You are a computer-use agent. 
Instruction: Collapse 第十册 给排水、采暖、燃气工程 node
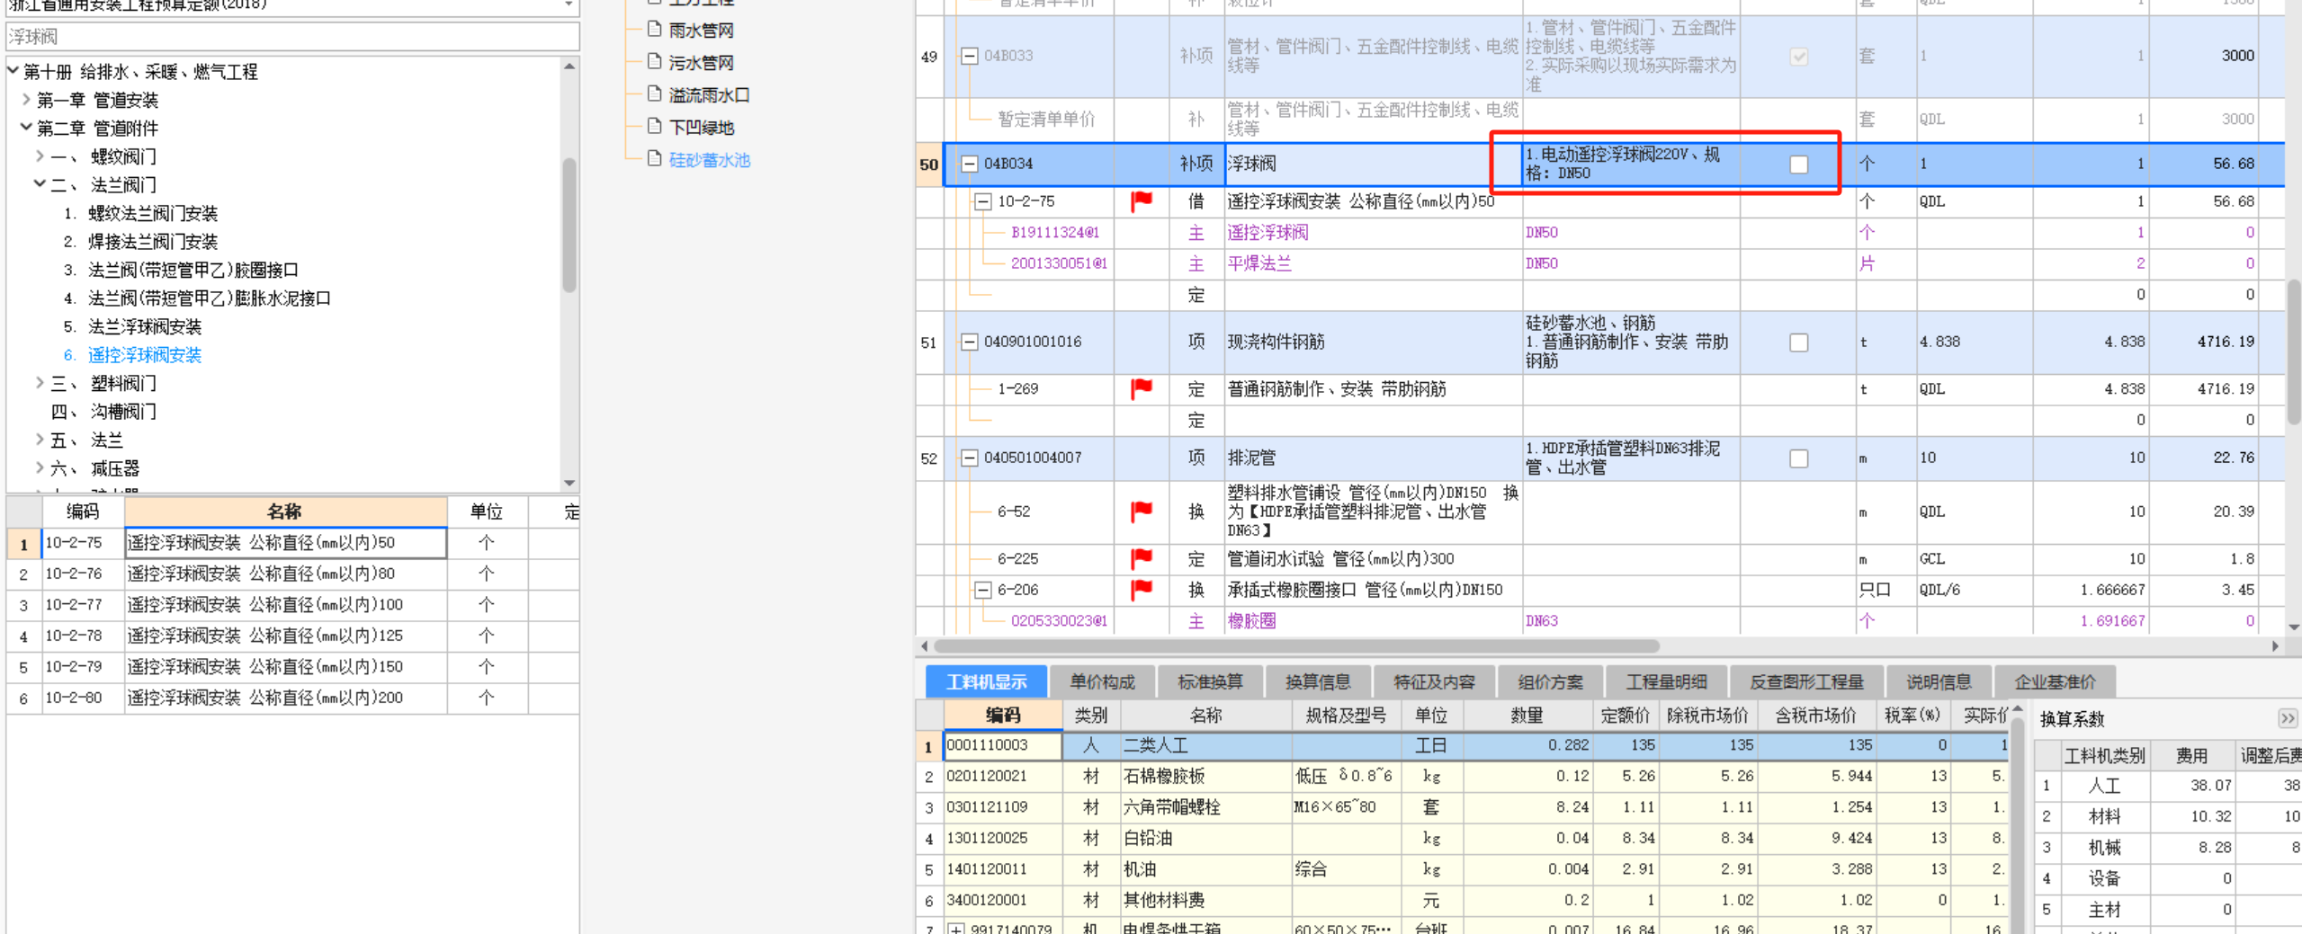pos(13,70)
